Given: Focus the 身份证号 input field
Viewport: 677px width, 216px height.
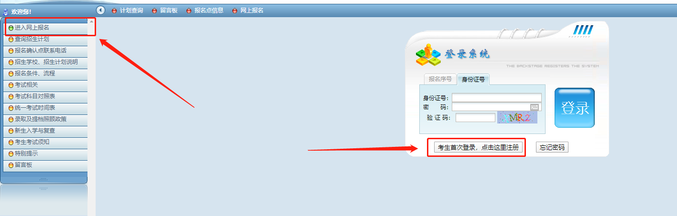Looking at the screenshot, I should point(497,98).
